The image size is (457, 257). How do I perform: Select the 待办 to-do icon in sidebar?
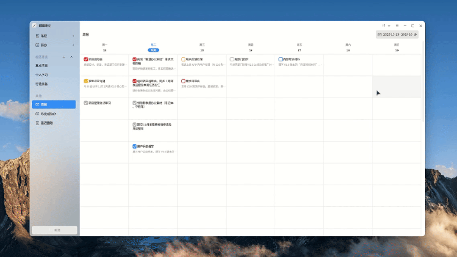(x=37, y=45)
